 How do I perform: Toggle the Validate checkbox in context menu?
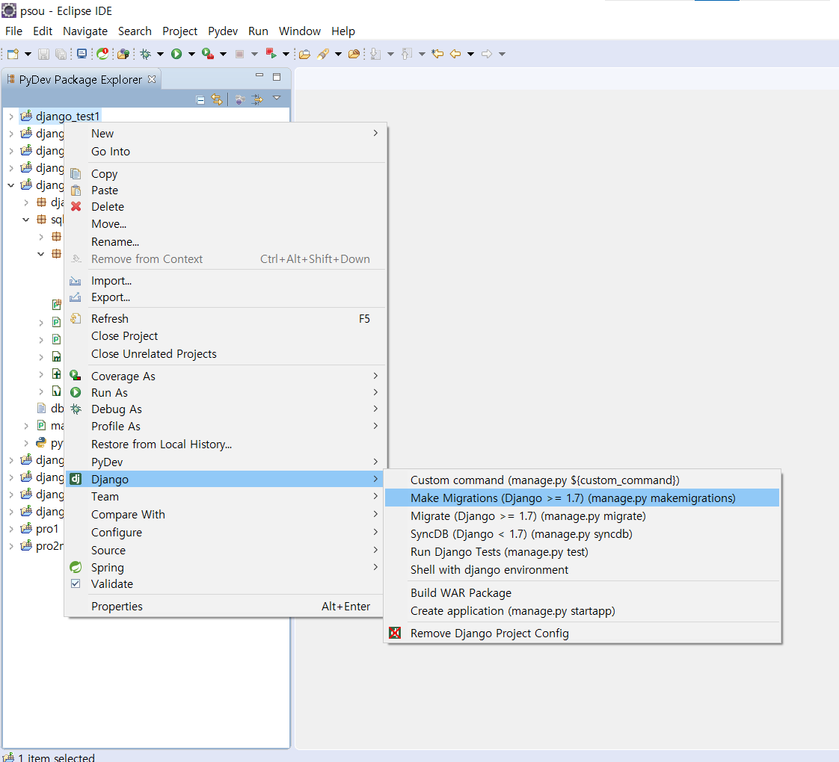click(76, 583)
